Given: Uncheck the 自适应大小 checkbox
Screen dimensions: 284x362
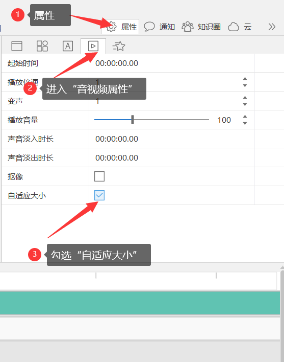Looking at the screenshot, I should click(99, 195).
